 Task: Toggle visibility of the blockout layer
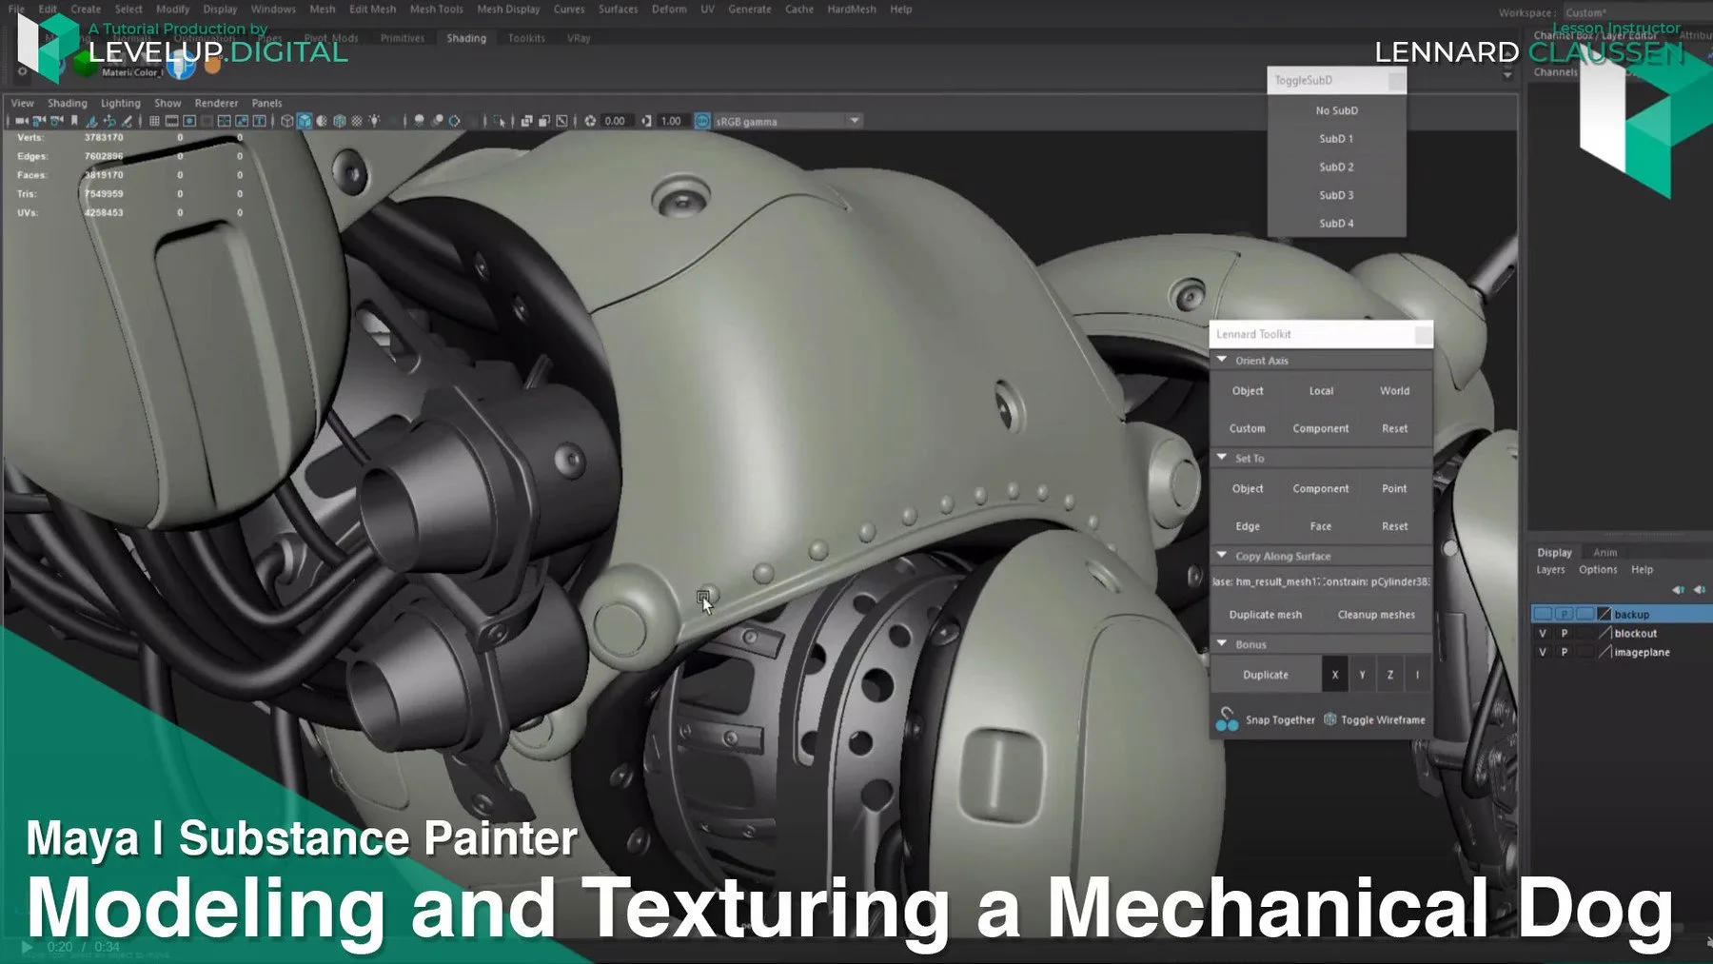point(1542,633)
